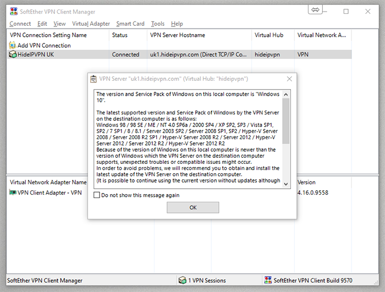This screenshot has width=385, height=292.
Task: Open the Tools menu
Action: tap(158, 24)
